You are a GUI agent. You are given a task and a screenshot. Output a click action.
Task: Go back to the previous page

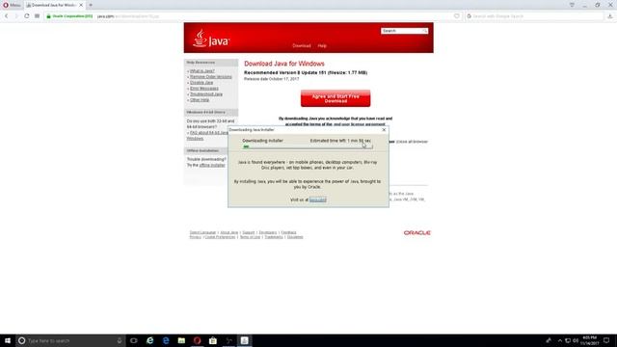tap(7, 16)
